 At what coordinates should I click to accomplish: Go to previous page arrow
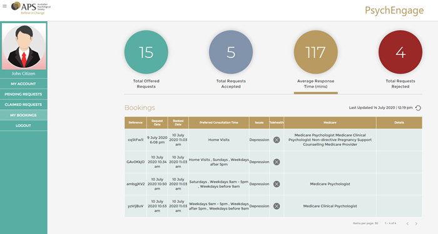coord(407,223)
